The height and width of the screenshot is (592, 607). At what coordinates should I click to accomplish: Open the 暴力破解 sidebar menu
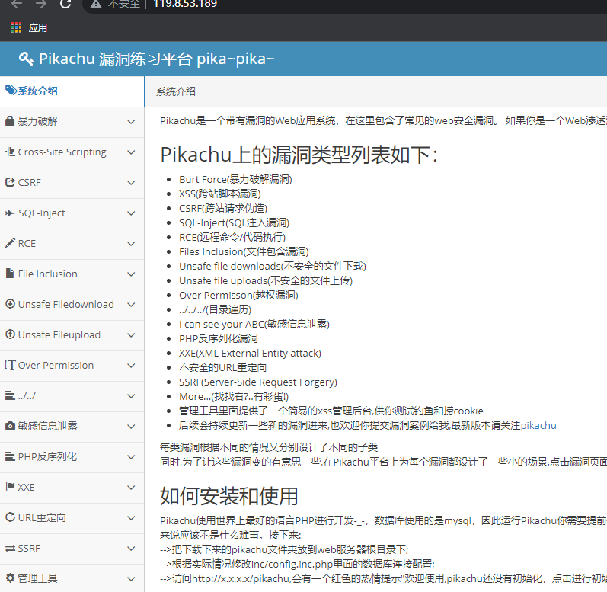[72, 121]
